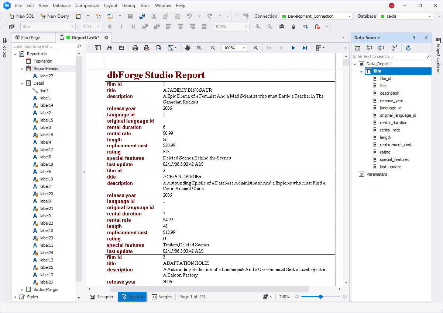Collapse the Detail tree node

point(22,83)
